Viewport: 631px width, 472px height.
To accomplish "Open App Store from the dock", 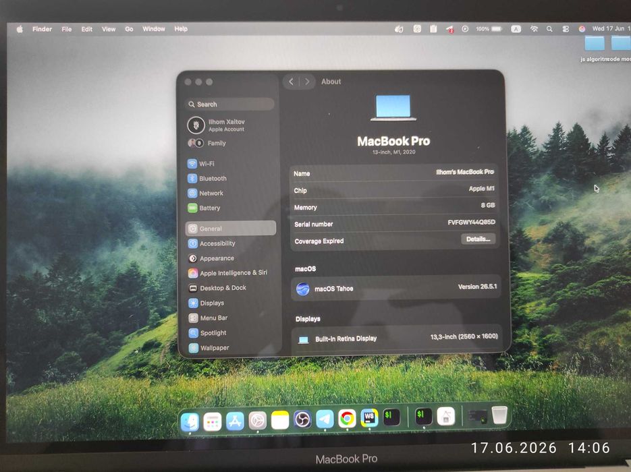I will [235, 421].
